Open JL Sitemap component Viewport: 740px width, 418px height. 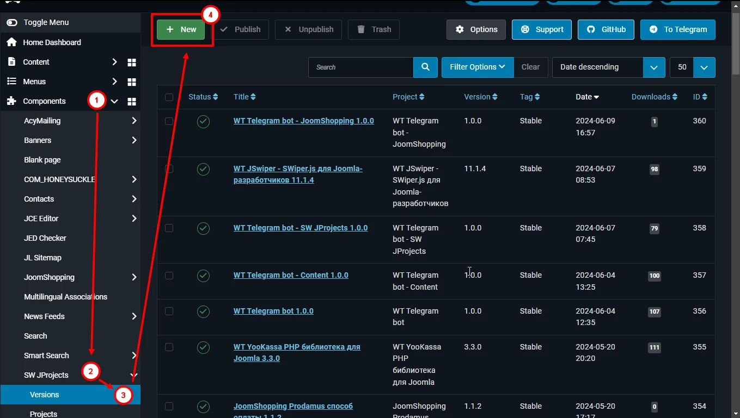[43, 258]
